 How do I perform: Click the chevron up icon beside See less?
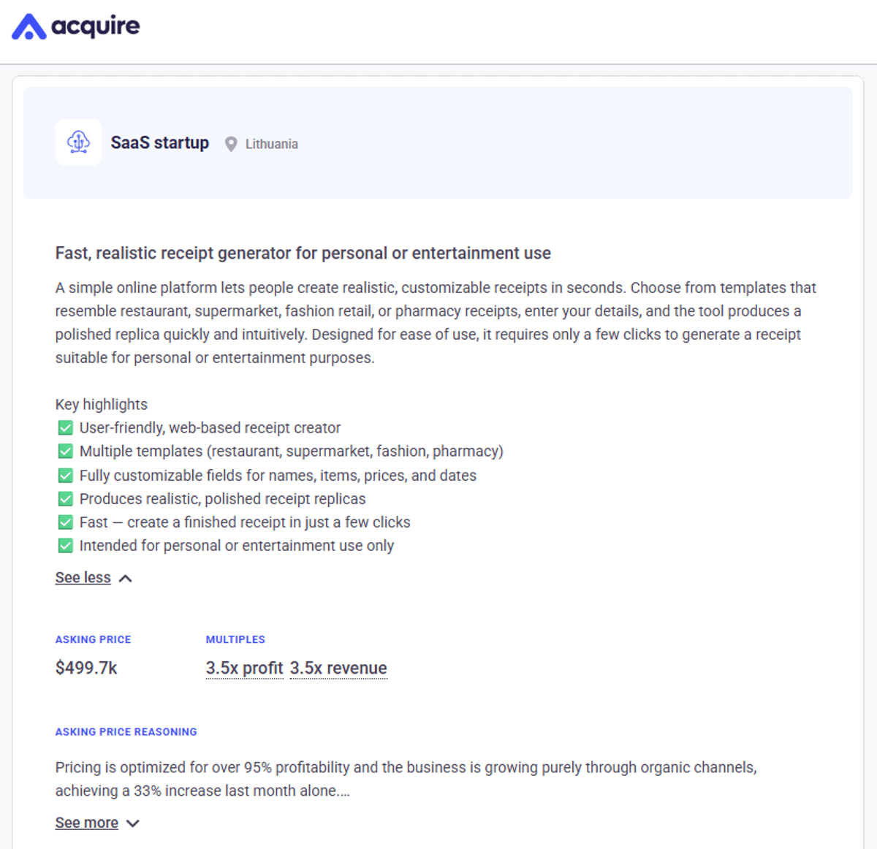click(126, 579)
